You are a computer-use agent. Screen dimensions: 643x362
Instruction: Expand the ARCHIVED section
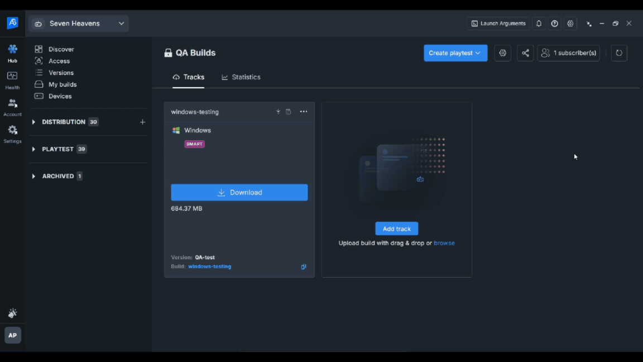(34, 176)
